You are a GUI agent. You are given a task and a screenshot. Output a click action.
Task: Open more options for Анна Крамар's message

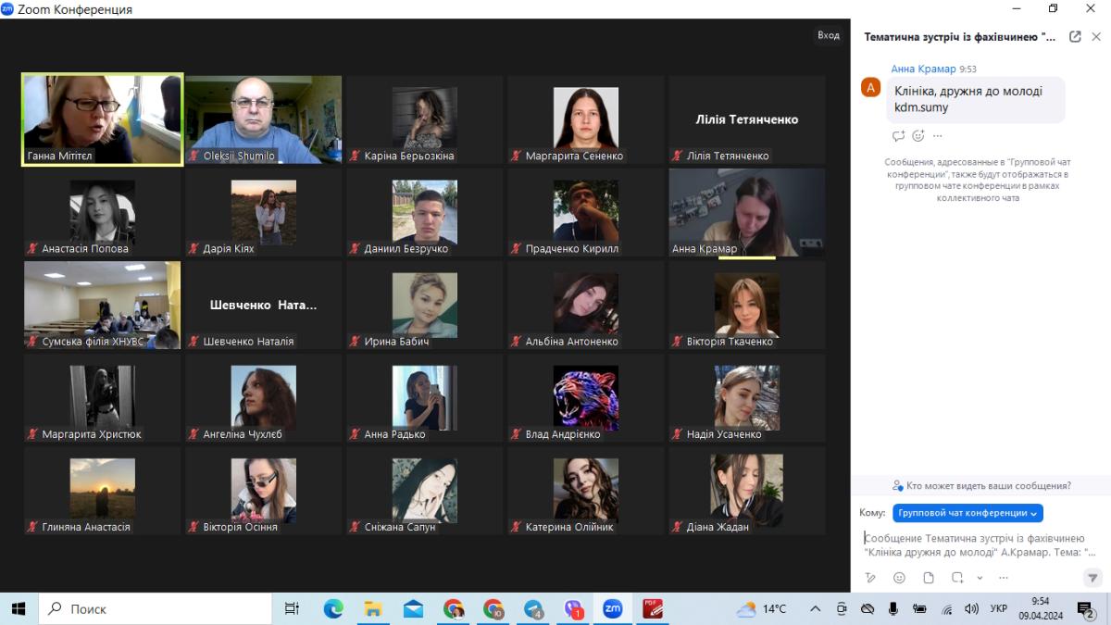pos(938,136)
